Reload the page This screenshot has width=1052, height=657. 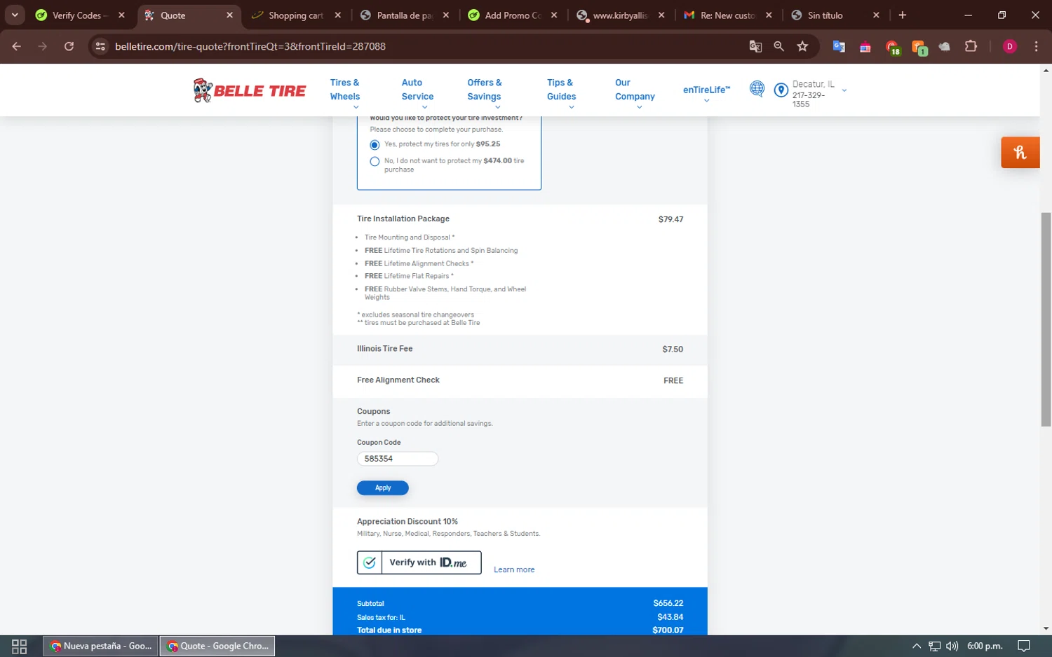pyautogui.click(x=69, y=46)
